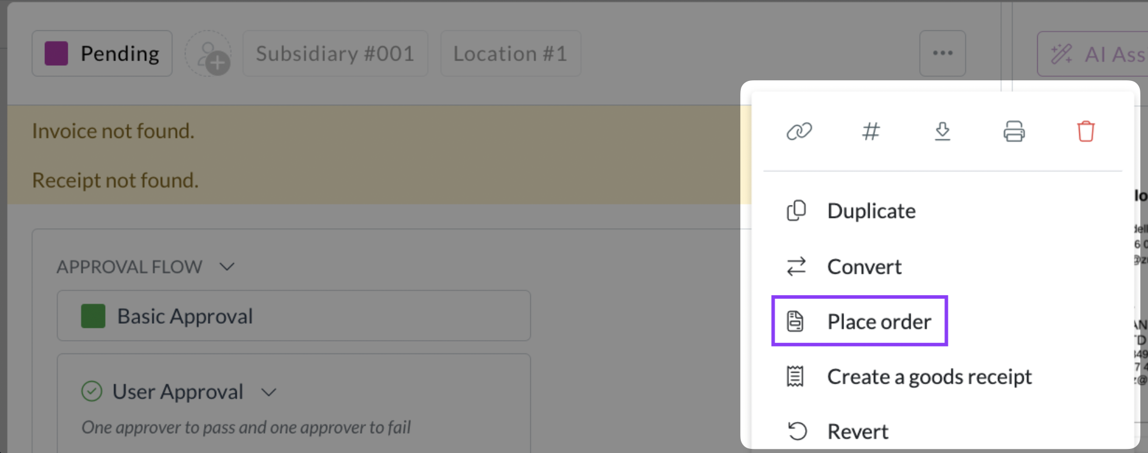The width and height of the screenshot is (1148, 453).
Task: Copy link with the chain icon
Action: (x=799, y=131)
